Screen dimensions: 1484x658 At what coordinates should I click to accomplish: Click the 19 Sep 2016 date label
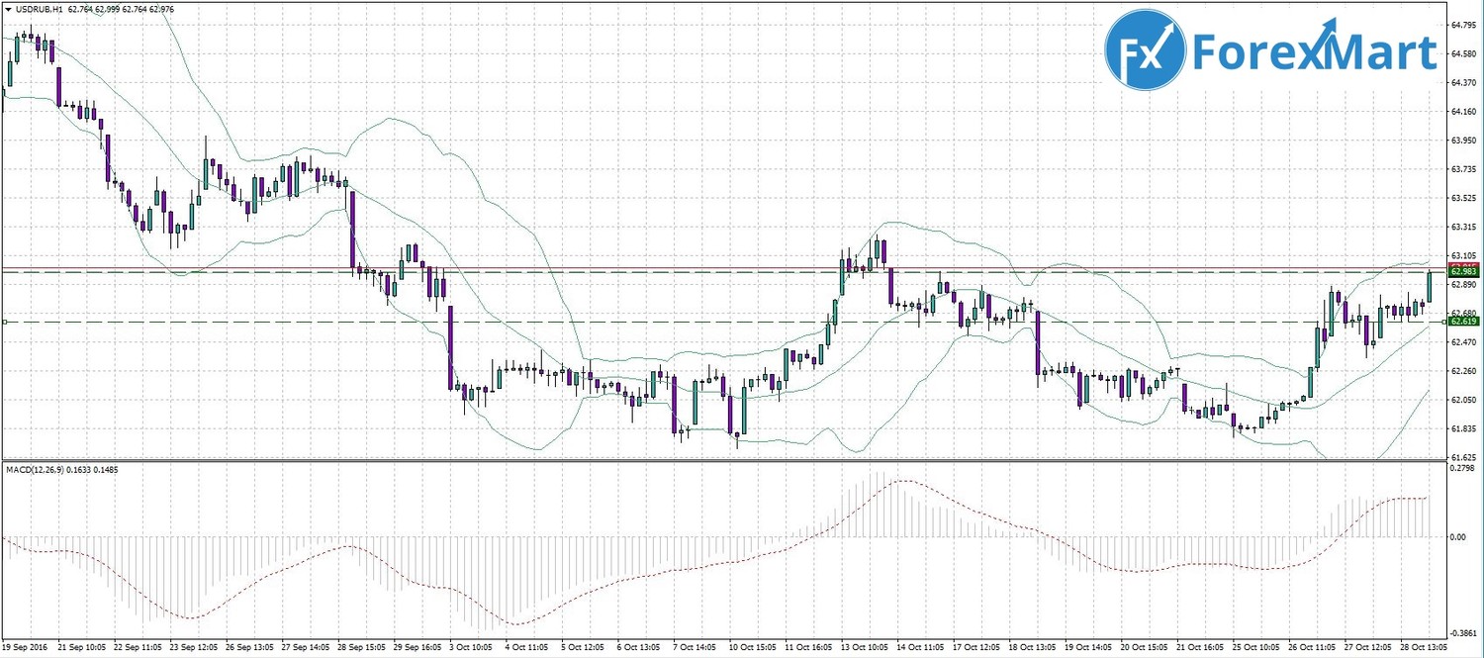pos(26,646)
